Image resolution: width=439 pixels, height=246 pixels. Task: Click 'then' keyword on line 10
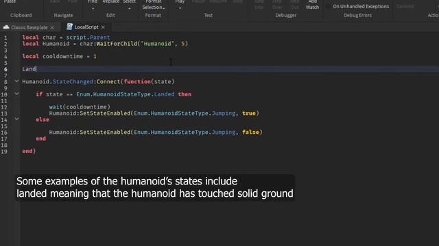[x=185, y=94]
